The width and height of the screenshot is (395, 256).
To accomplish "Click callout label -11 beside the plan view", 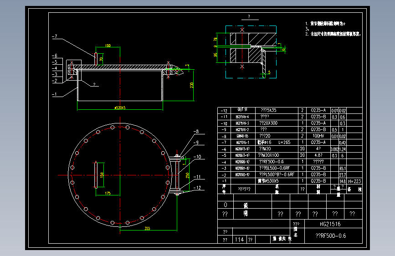I will 197,177.
